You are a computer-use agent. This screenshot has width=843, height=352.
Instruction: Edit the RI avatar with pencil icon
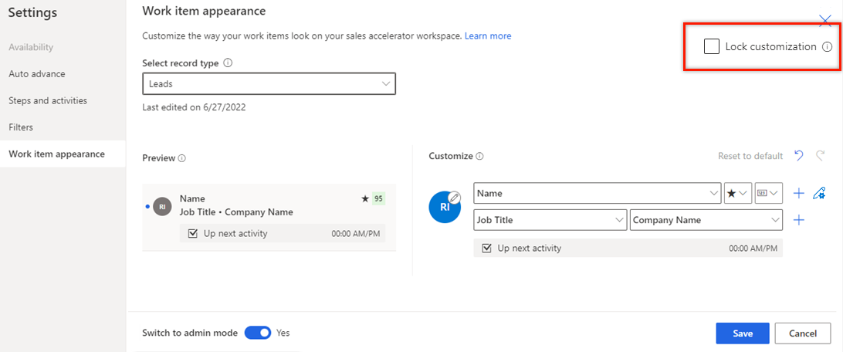tap(455, 197)
